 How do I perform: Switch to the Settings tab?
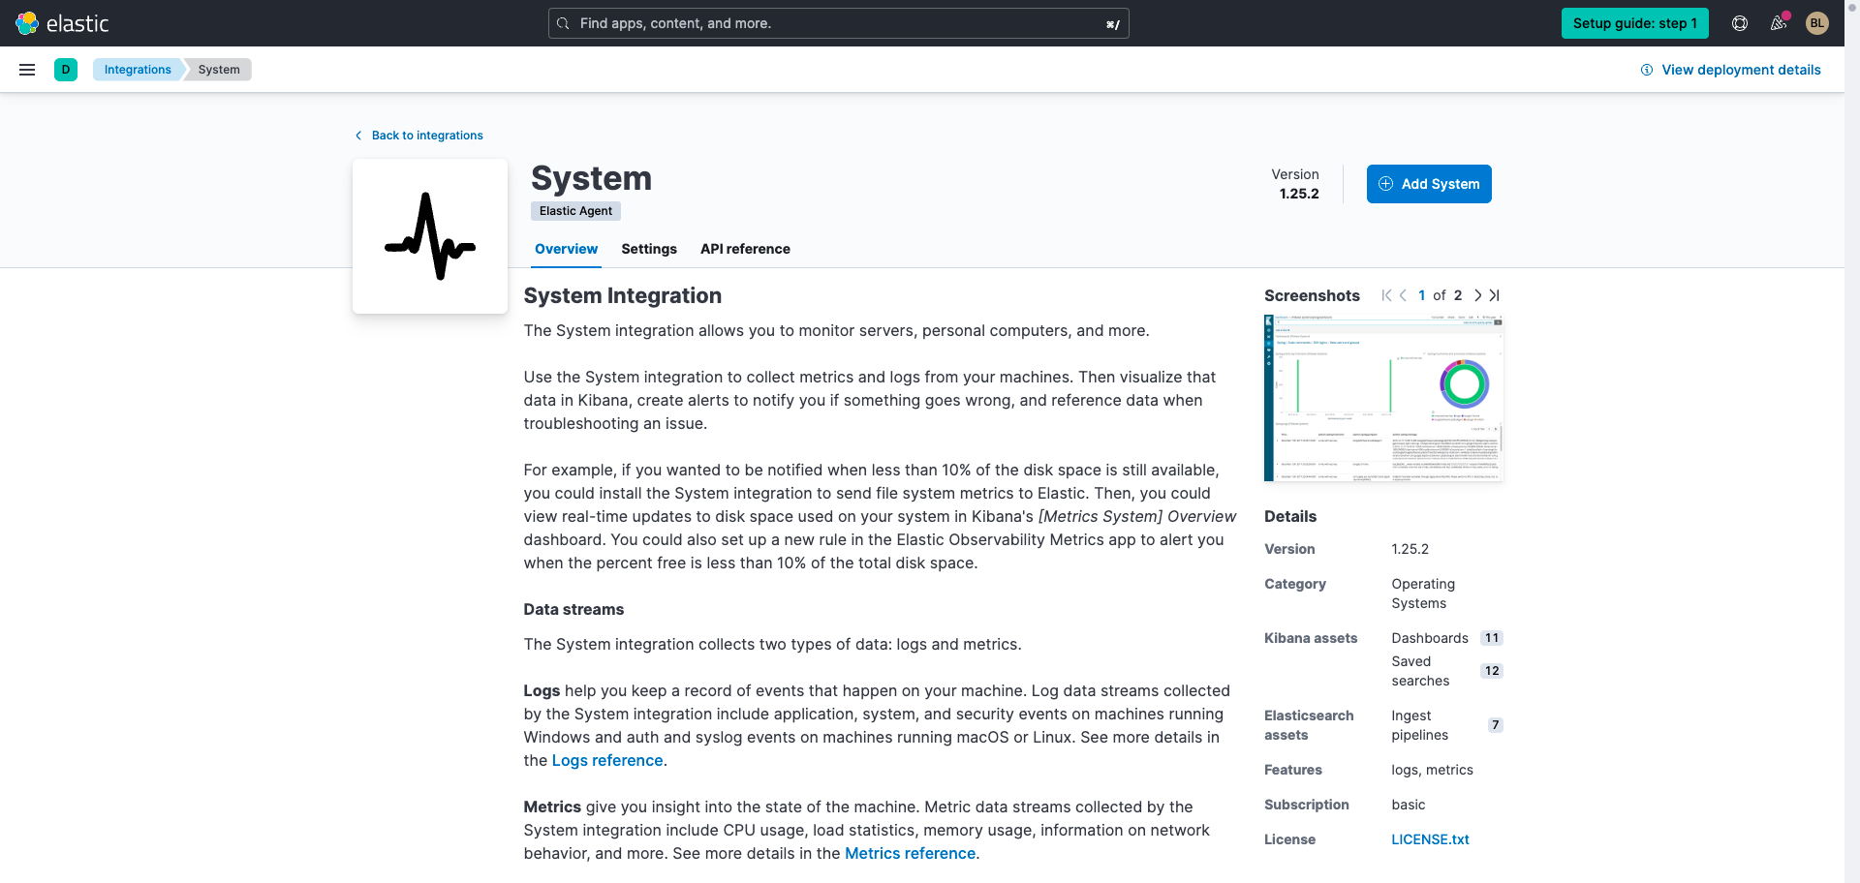click(x=649, y=249)
